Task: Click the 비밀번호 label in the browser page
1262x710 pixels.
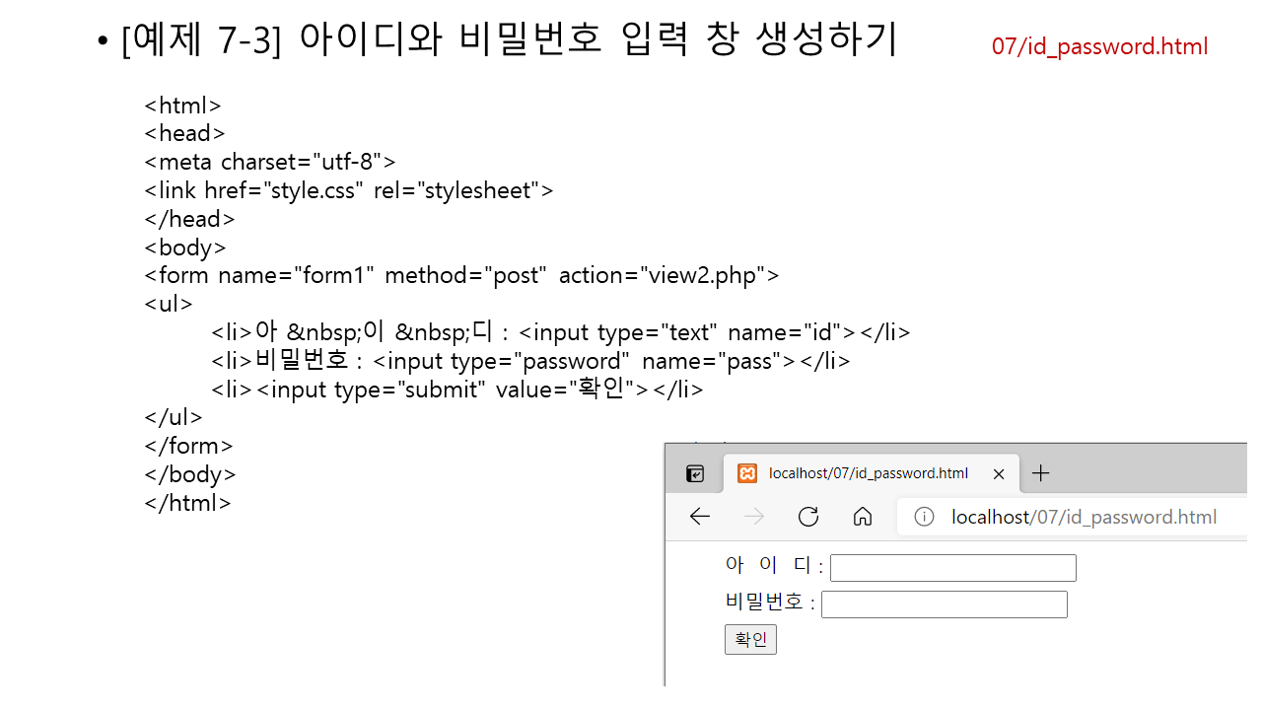Action: pos(764,603)
